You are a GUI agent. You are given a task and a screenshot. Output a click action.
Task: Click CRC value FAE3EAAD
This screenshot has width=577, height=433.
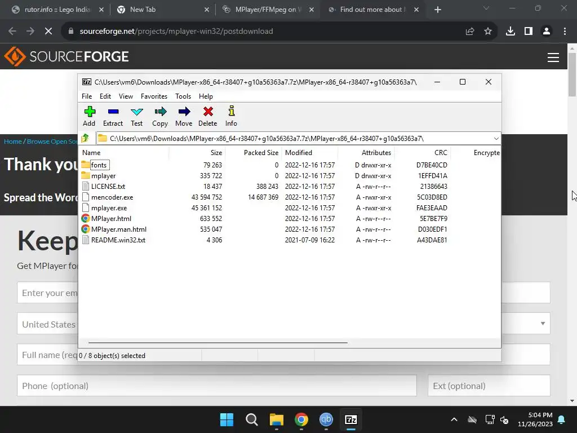click(x=432, y=207)
